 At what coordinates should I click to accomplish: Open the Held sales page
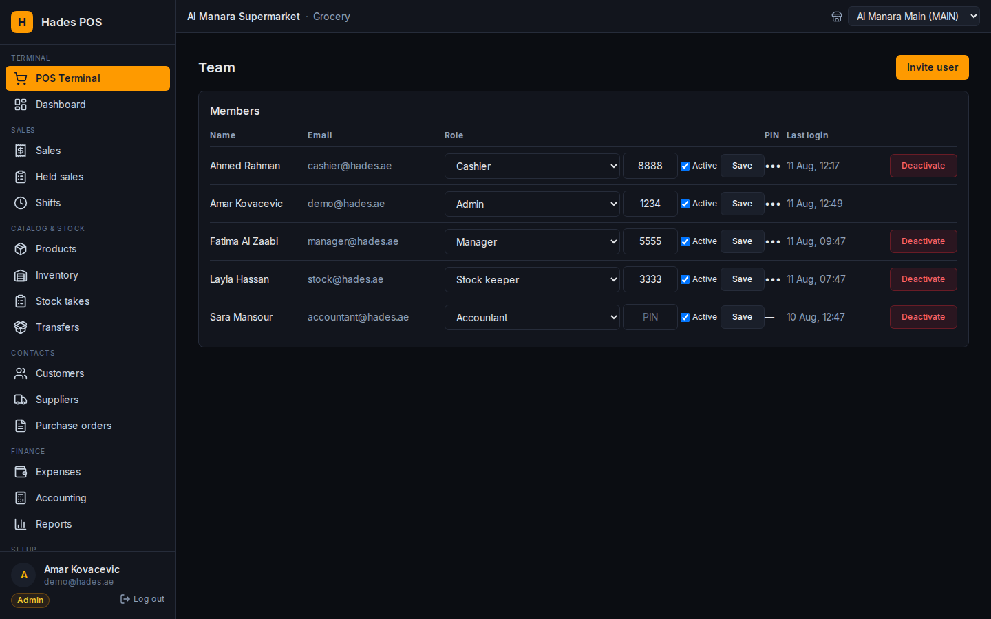87,177
